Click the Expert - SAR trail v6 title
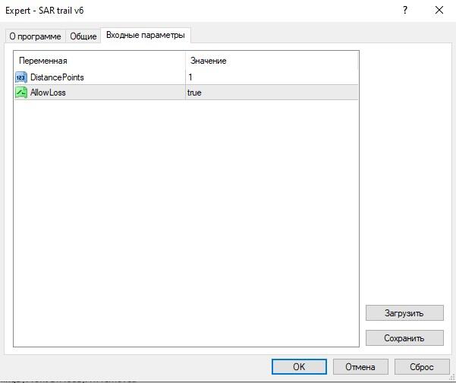Image resolution: width=456 pixels, height=383 pixels. pos(45,11)
